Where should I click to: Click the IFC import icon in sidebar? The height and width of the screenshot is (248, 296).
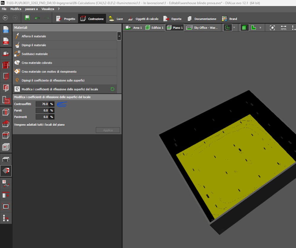pyautogui.click(x=6, y=41)
